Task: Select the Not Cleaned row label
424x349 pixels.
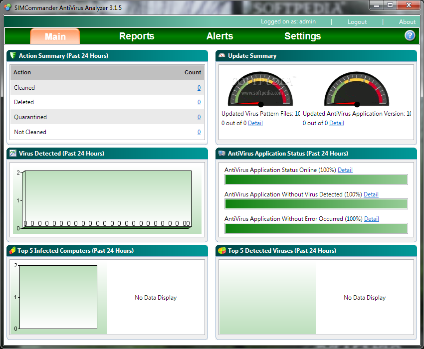Action: click(30, 132)
